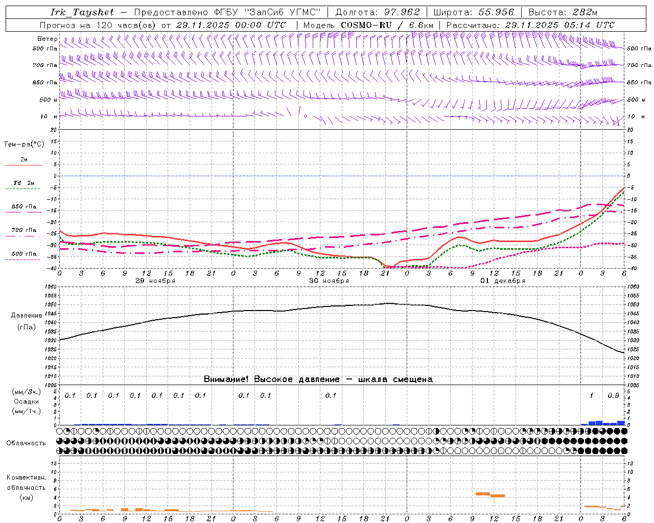
Task: Click the Конвективн. облачность panel label
Action: (x=26, y=487)
